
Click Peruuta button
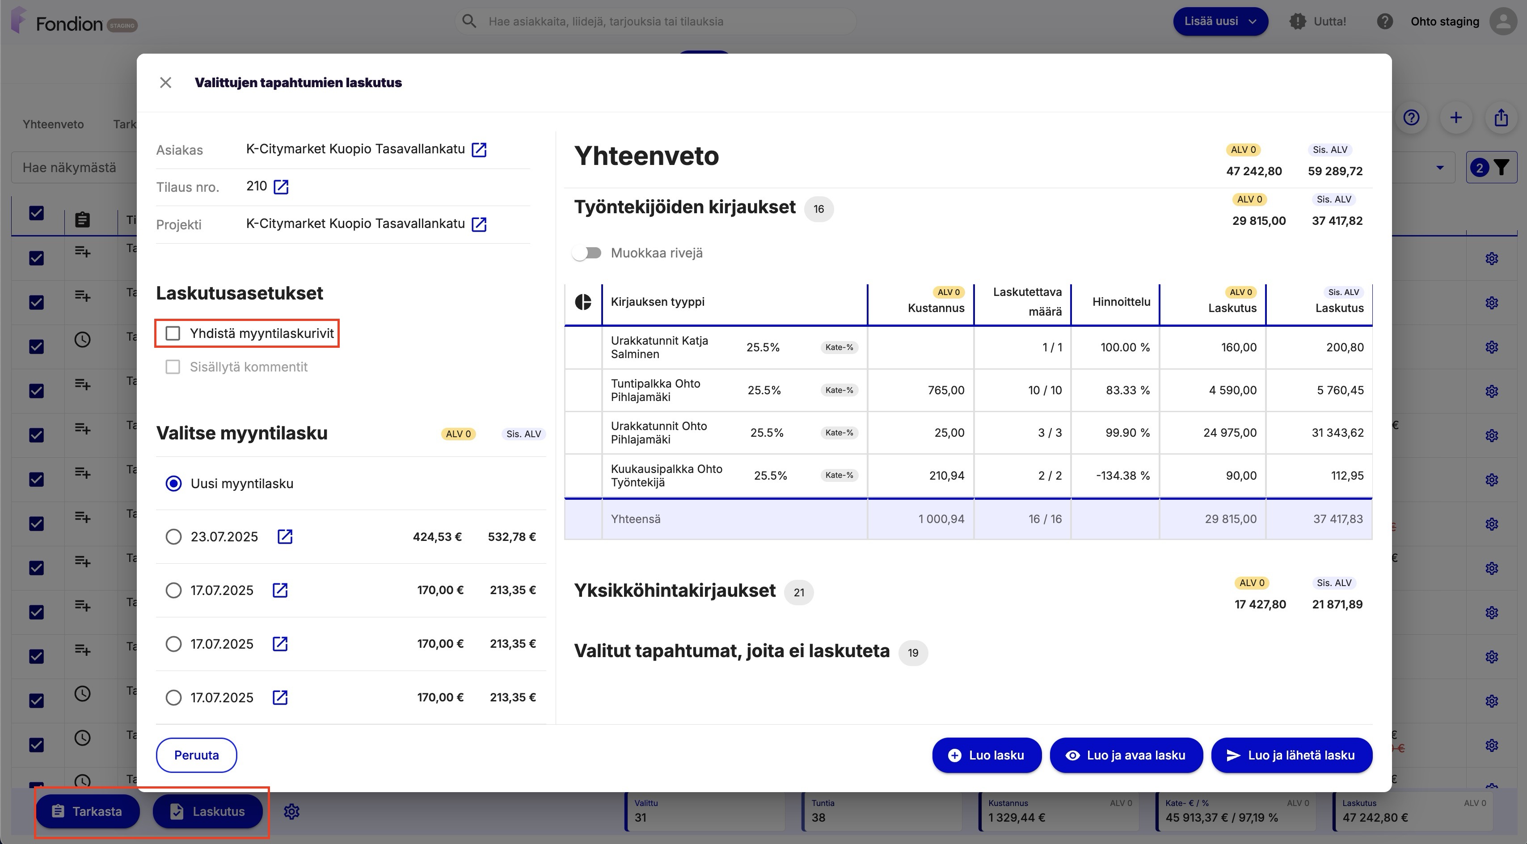coord(196,755)
